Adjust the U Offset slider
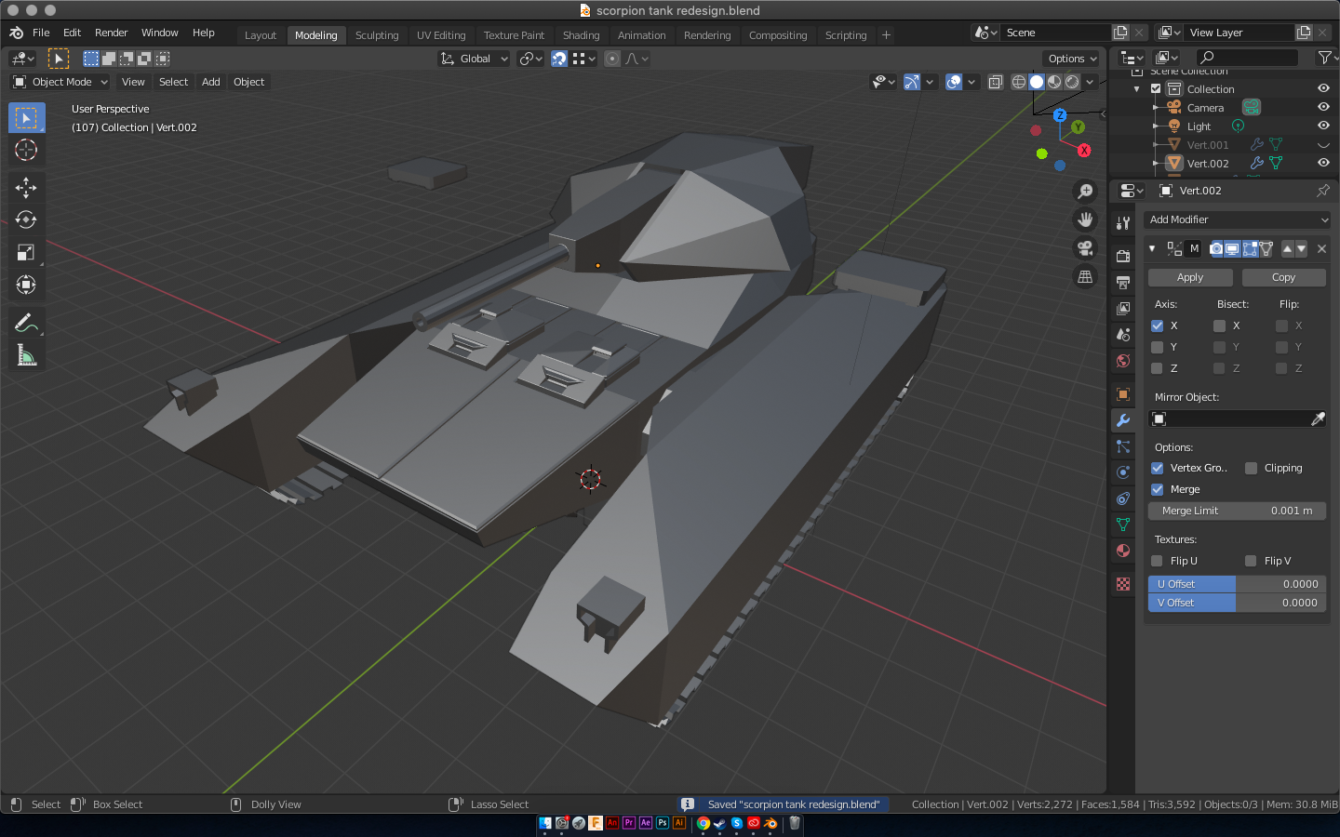Viewport: 1340px width, 837px height. tap(1237, 584)
